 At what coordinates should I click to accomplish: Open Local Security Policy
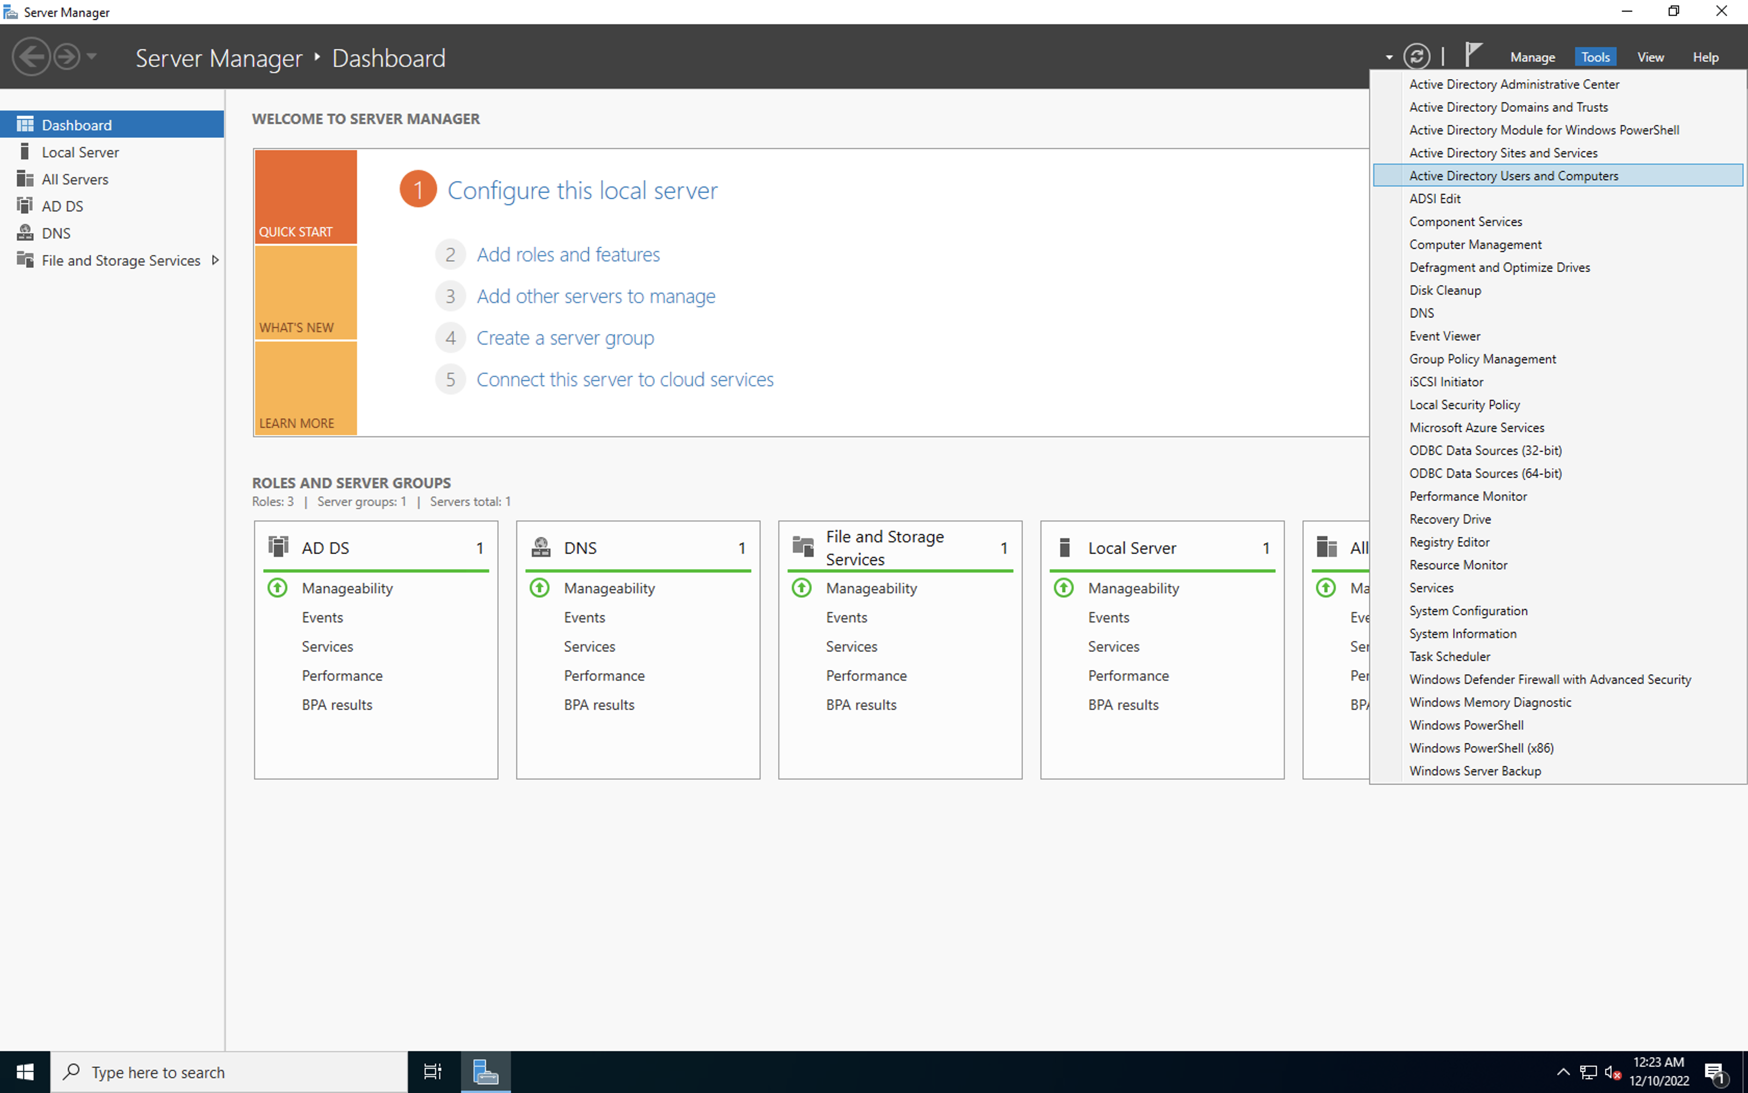[1558, 405]
